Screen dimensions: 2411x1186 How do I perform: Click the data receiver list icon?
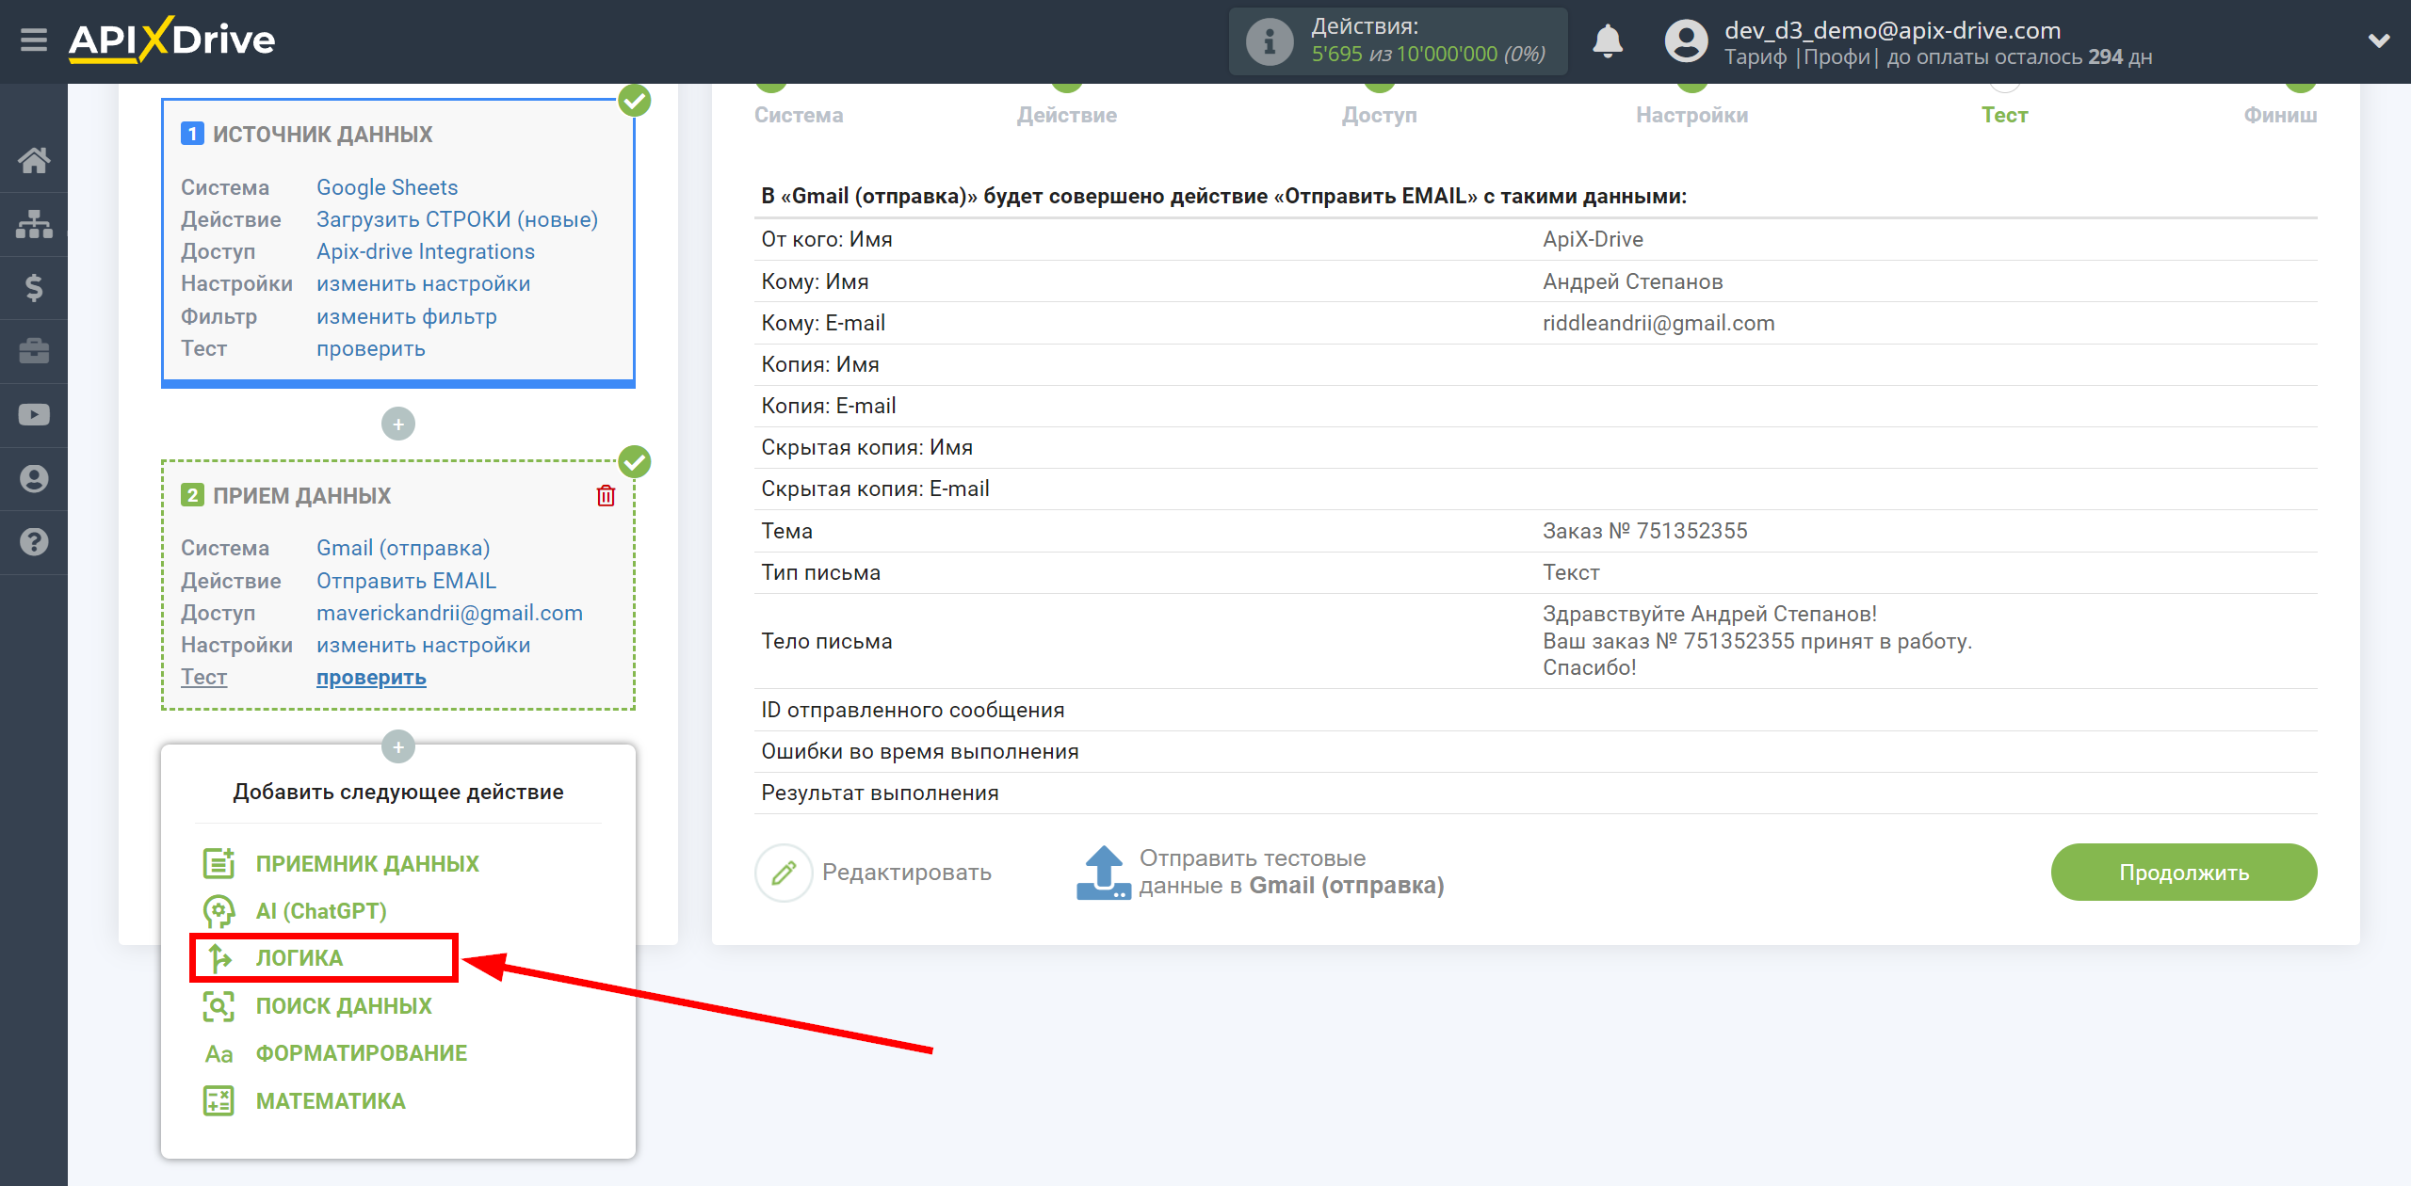(x=218, y=863)
